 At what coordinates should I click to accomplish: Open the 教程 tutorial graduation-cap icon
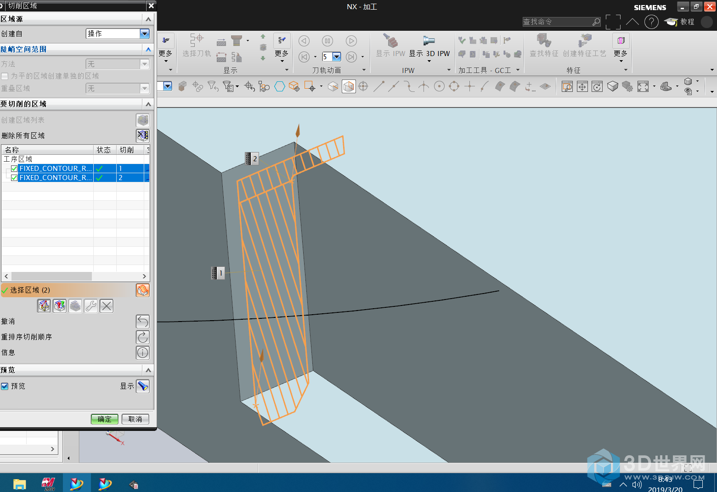pos(672,22)
